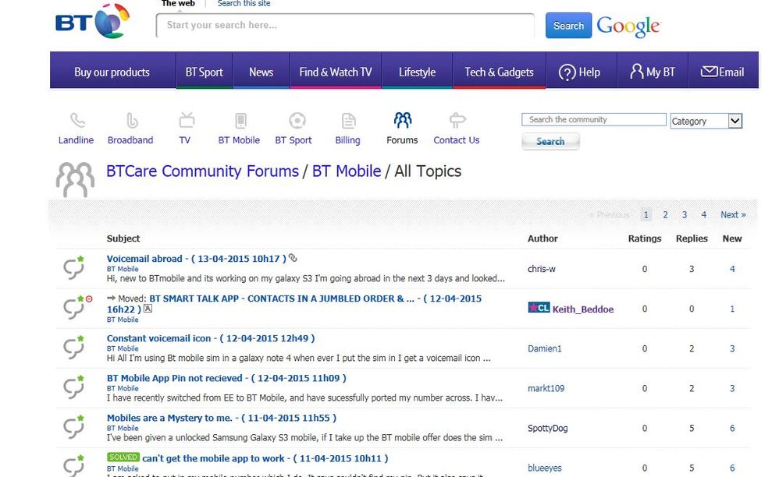Open the Forums people icon
The height and width of the screenshot is (477, 779).
(403, 119)
